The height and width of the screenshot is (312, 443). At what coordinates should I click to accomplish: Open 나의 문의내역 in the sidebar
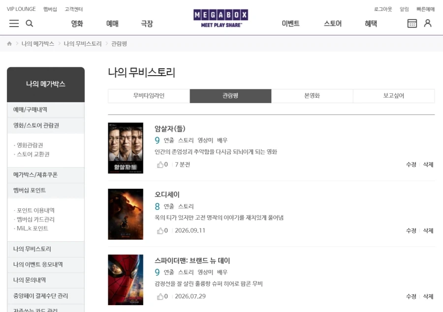point(46,280)
